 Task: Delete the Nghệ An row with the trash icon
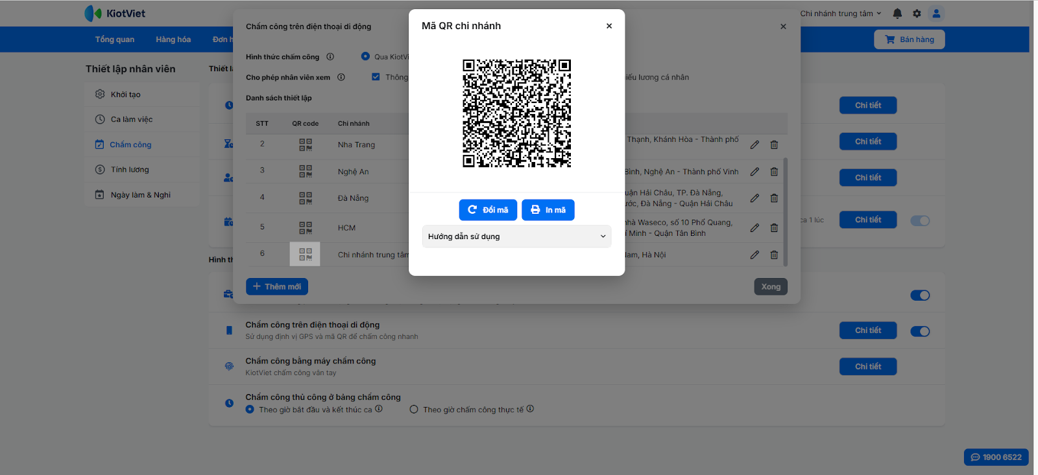coord(774,172)
